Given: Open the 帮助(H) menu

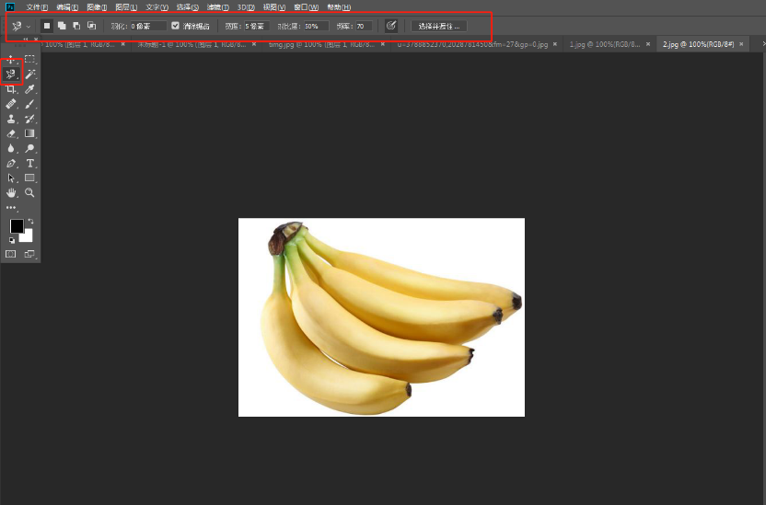Looking at the screenshot, I should point(339,7).
